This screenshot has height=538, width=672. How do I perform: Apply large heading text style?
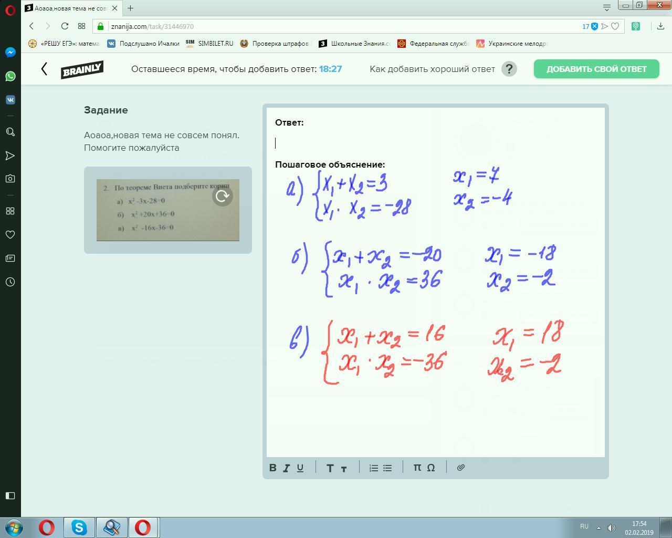point(330,468)
